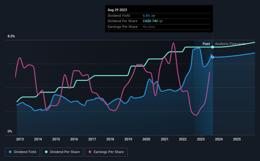The width and height of the screenshot is (260, 161).
Task: Click the No data earnings value
Action: (x=149, y=27)
